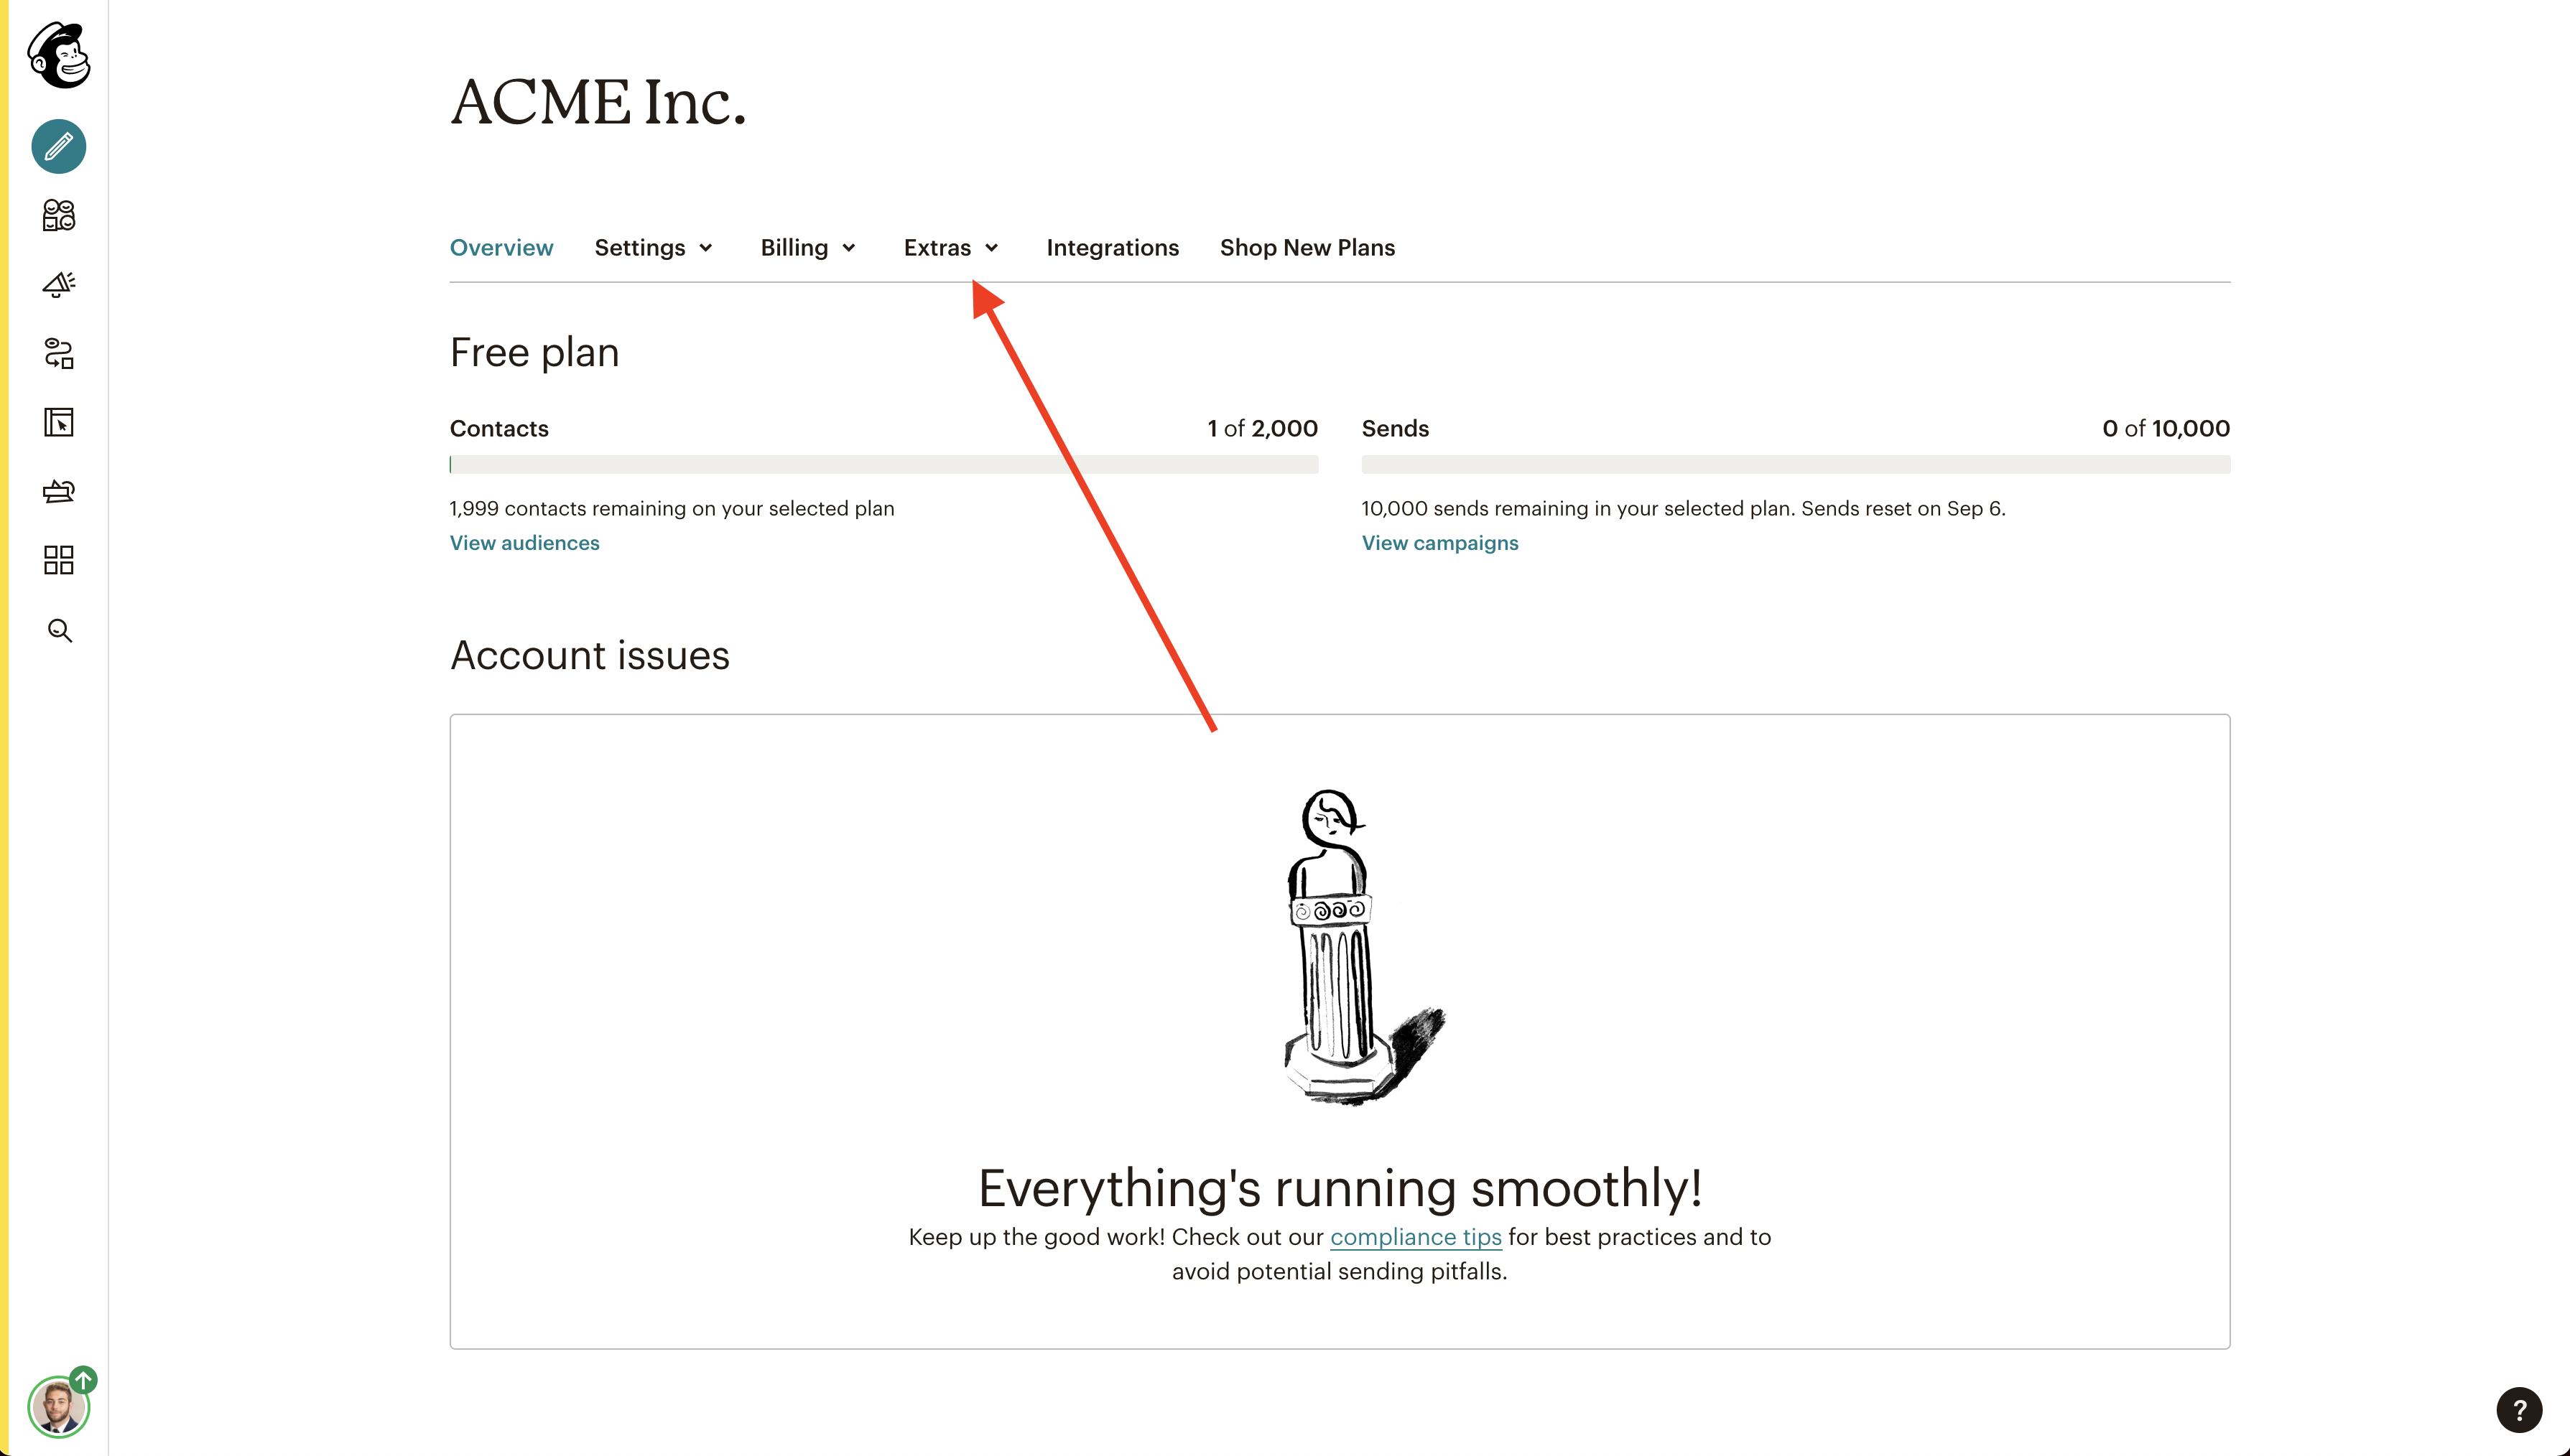Open the Integrations grid icon

[59, 560]
